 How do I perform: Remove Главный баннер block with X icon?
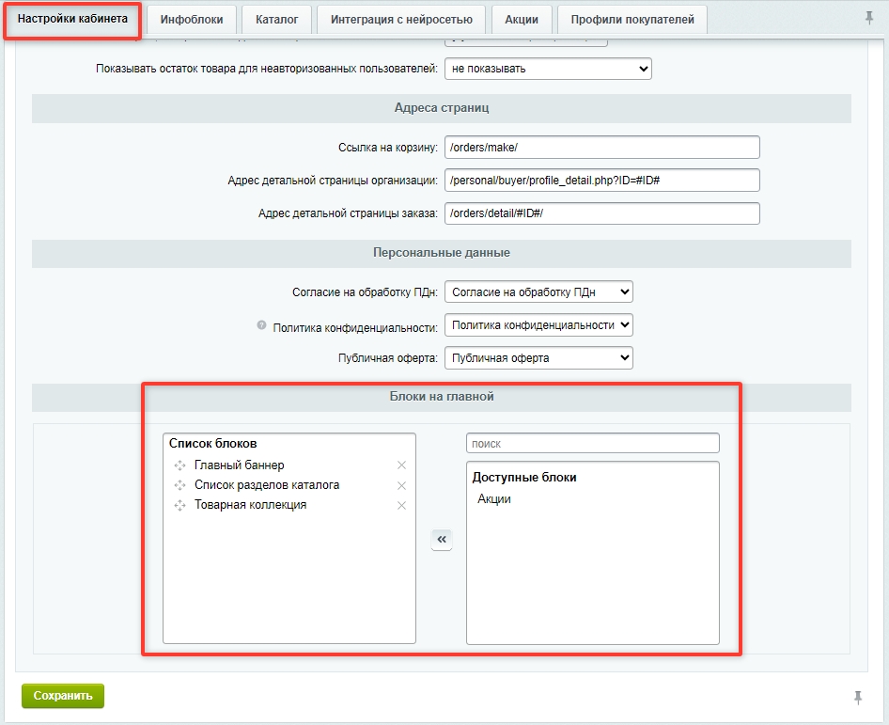pos(401,465)
